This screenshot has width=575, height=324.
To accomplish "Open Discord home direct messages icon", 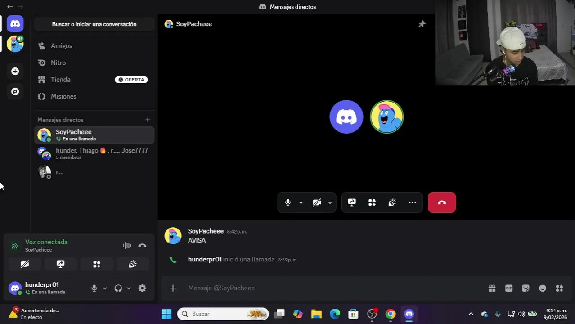I will click(15, 24).
